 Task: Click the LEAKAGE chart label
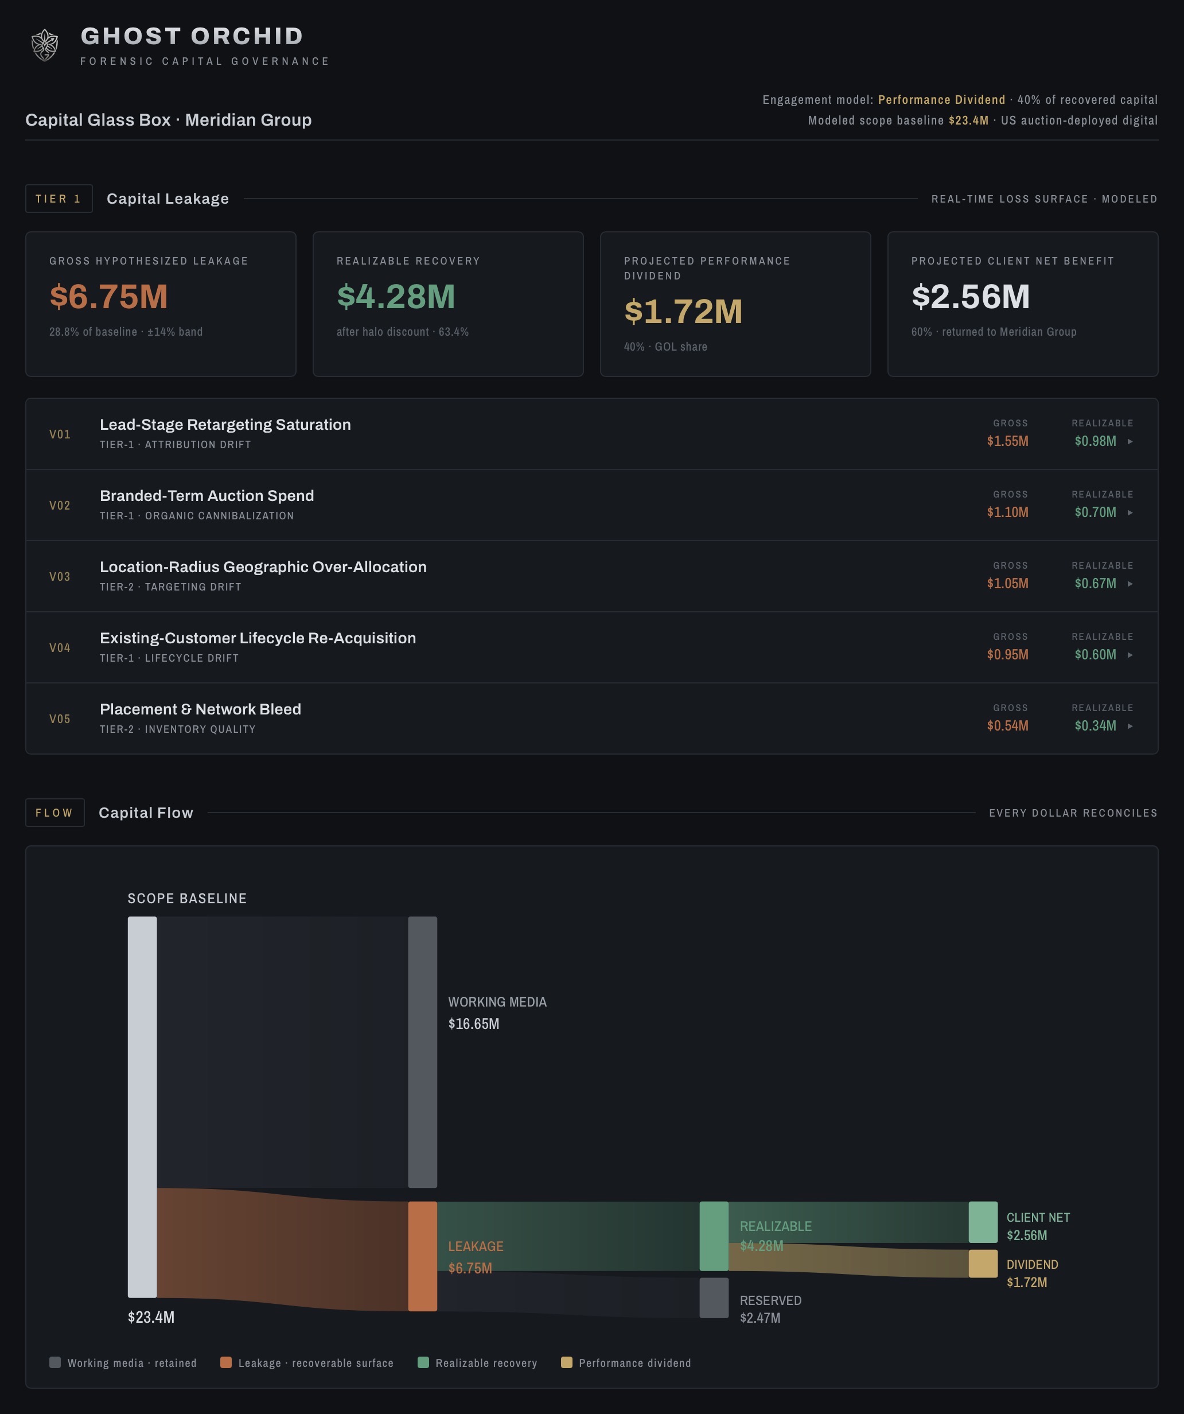coord(476,1246)
